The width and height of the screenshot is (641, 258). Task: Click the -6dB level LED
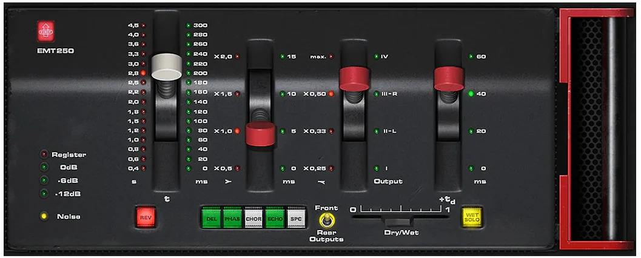coord(44,180)
